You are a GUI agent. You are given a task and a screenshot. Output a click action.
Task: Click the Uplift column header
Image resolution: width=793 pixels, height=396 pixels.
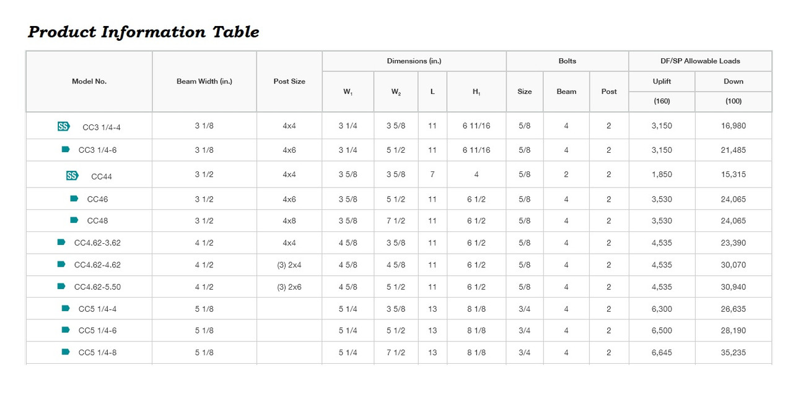click(x=662, y=82)
